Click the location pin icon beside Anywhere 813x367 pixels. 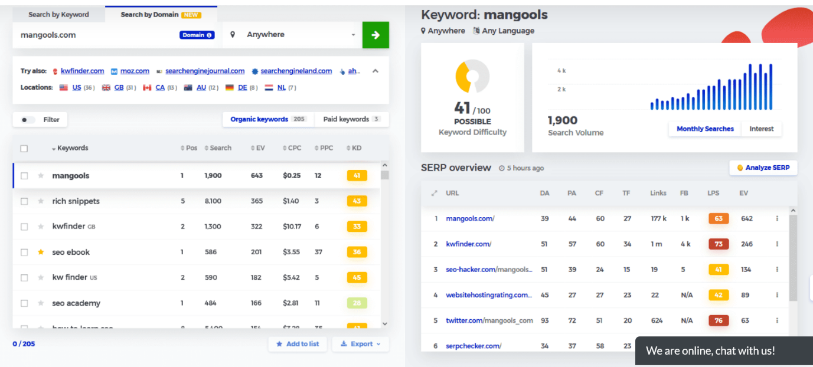tap(233, 35)
